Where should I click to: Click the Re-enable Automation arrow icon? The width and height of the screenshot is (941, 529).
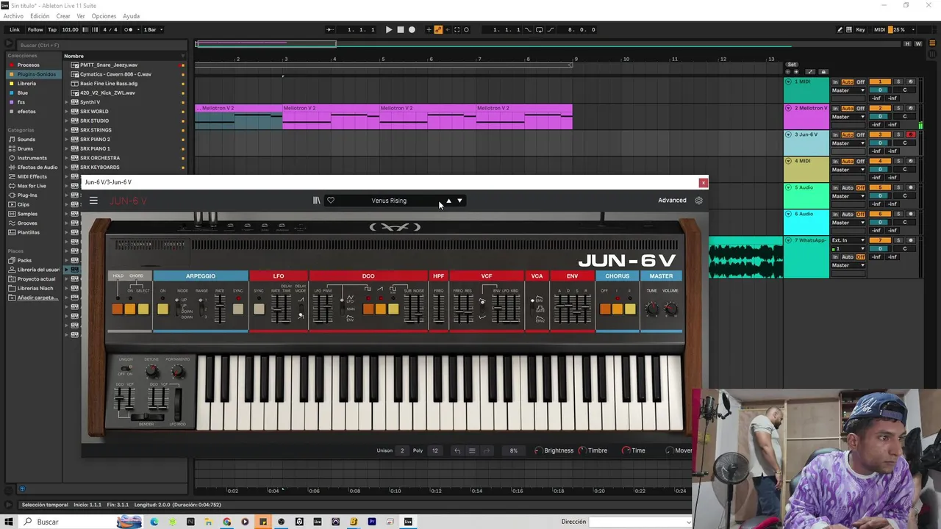click(x=448, y=29)
